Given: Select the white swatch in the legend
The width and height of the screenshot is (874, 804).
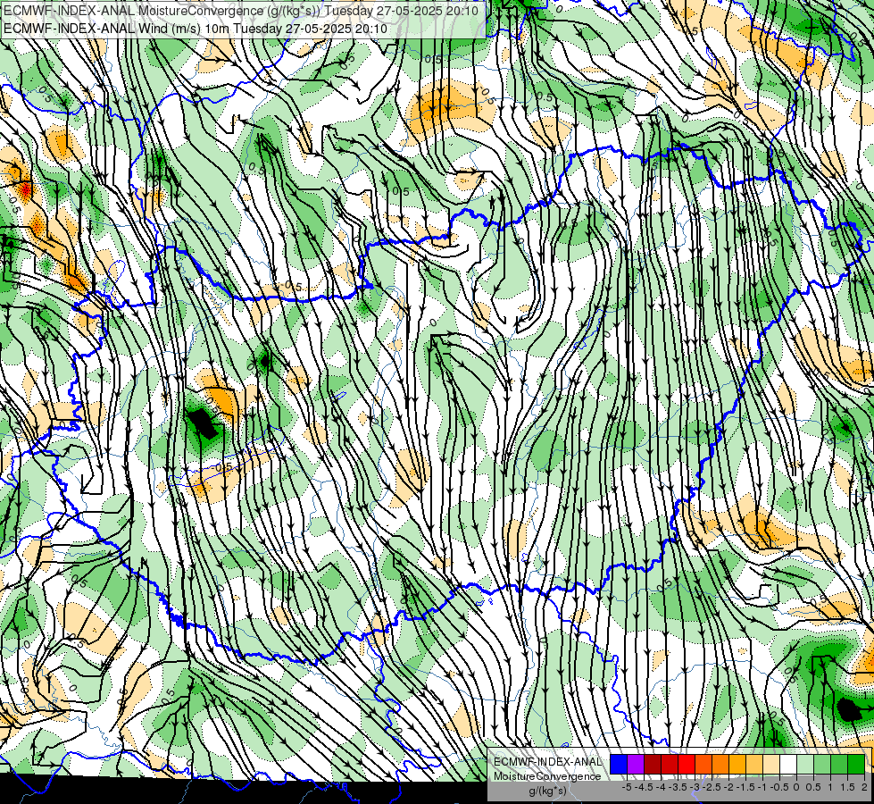Looking at the screenshot, I should click(788, 764).
